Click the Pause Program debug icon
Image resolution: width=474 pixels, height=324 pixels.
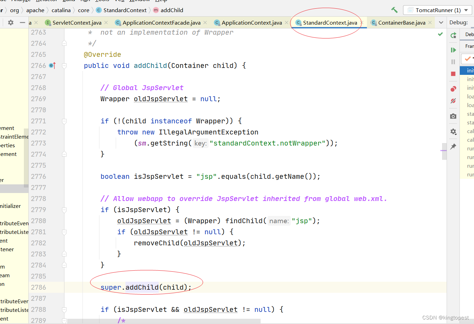tap(453, 62)
